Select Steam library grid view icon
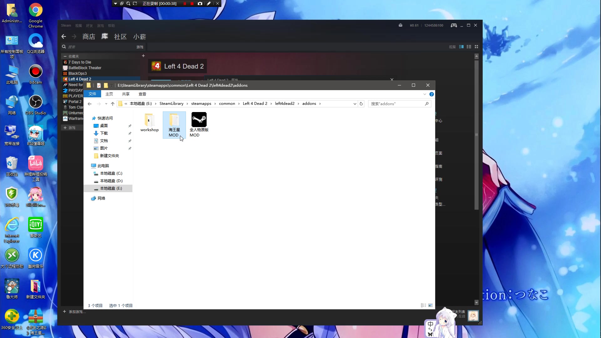 476,47
